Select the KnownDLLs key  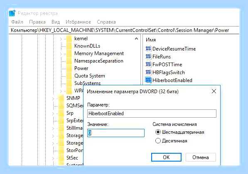[87, 46]
